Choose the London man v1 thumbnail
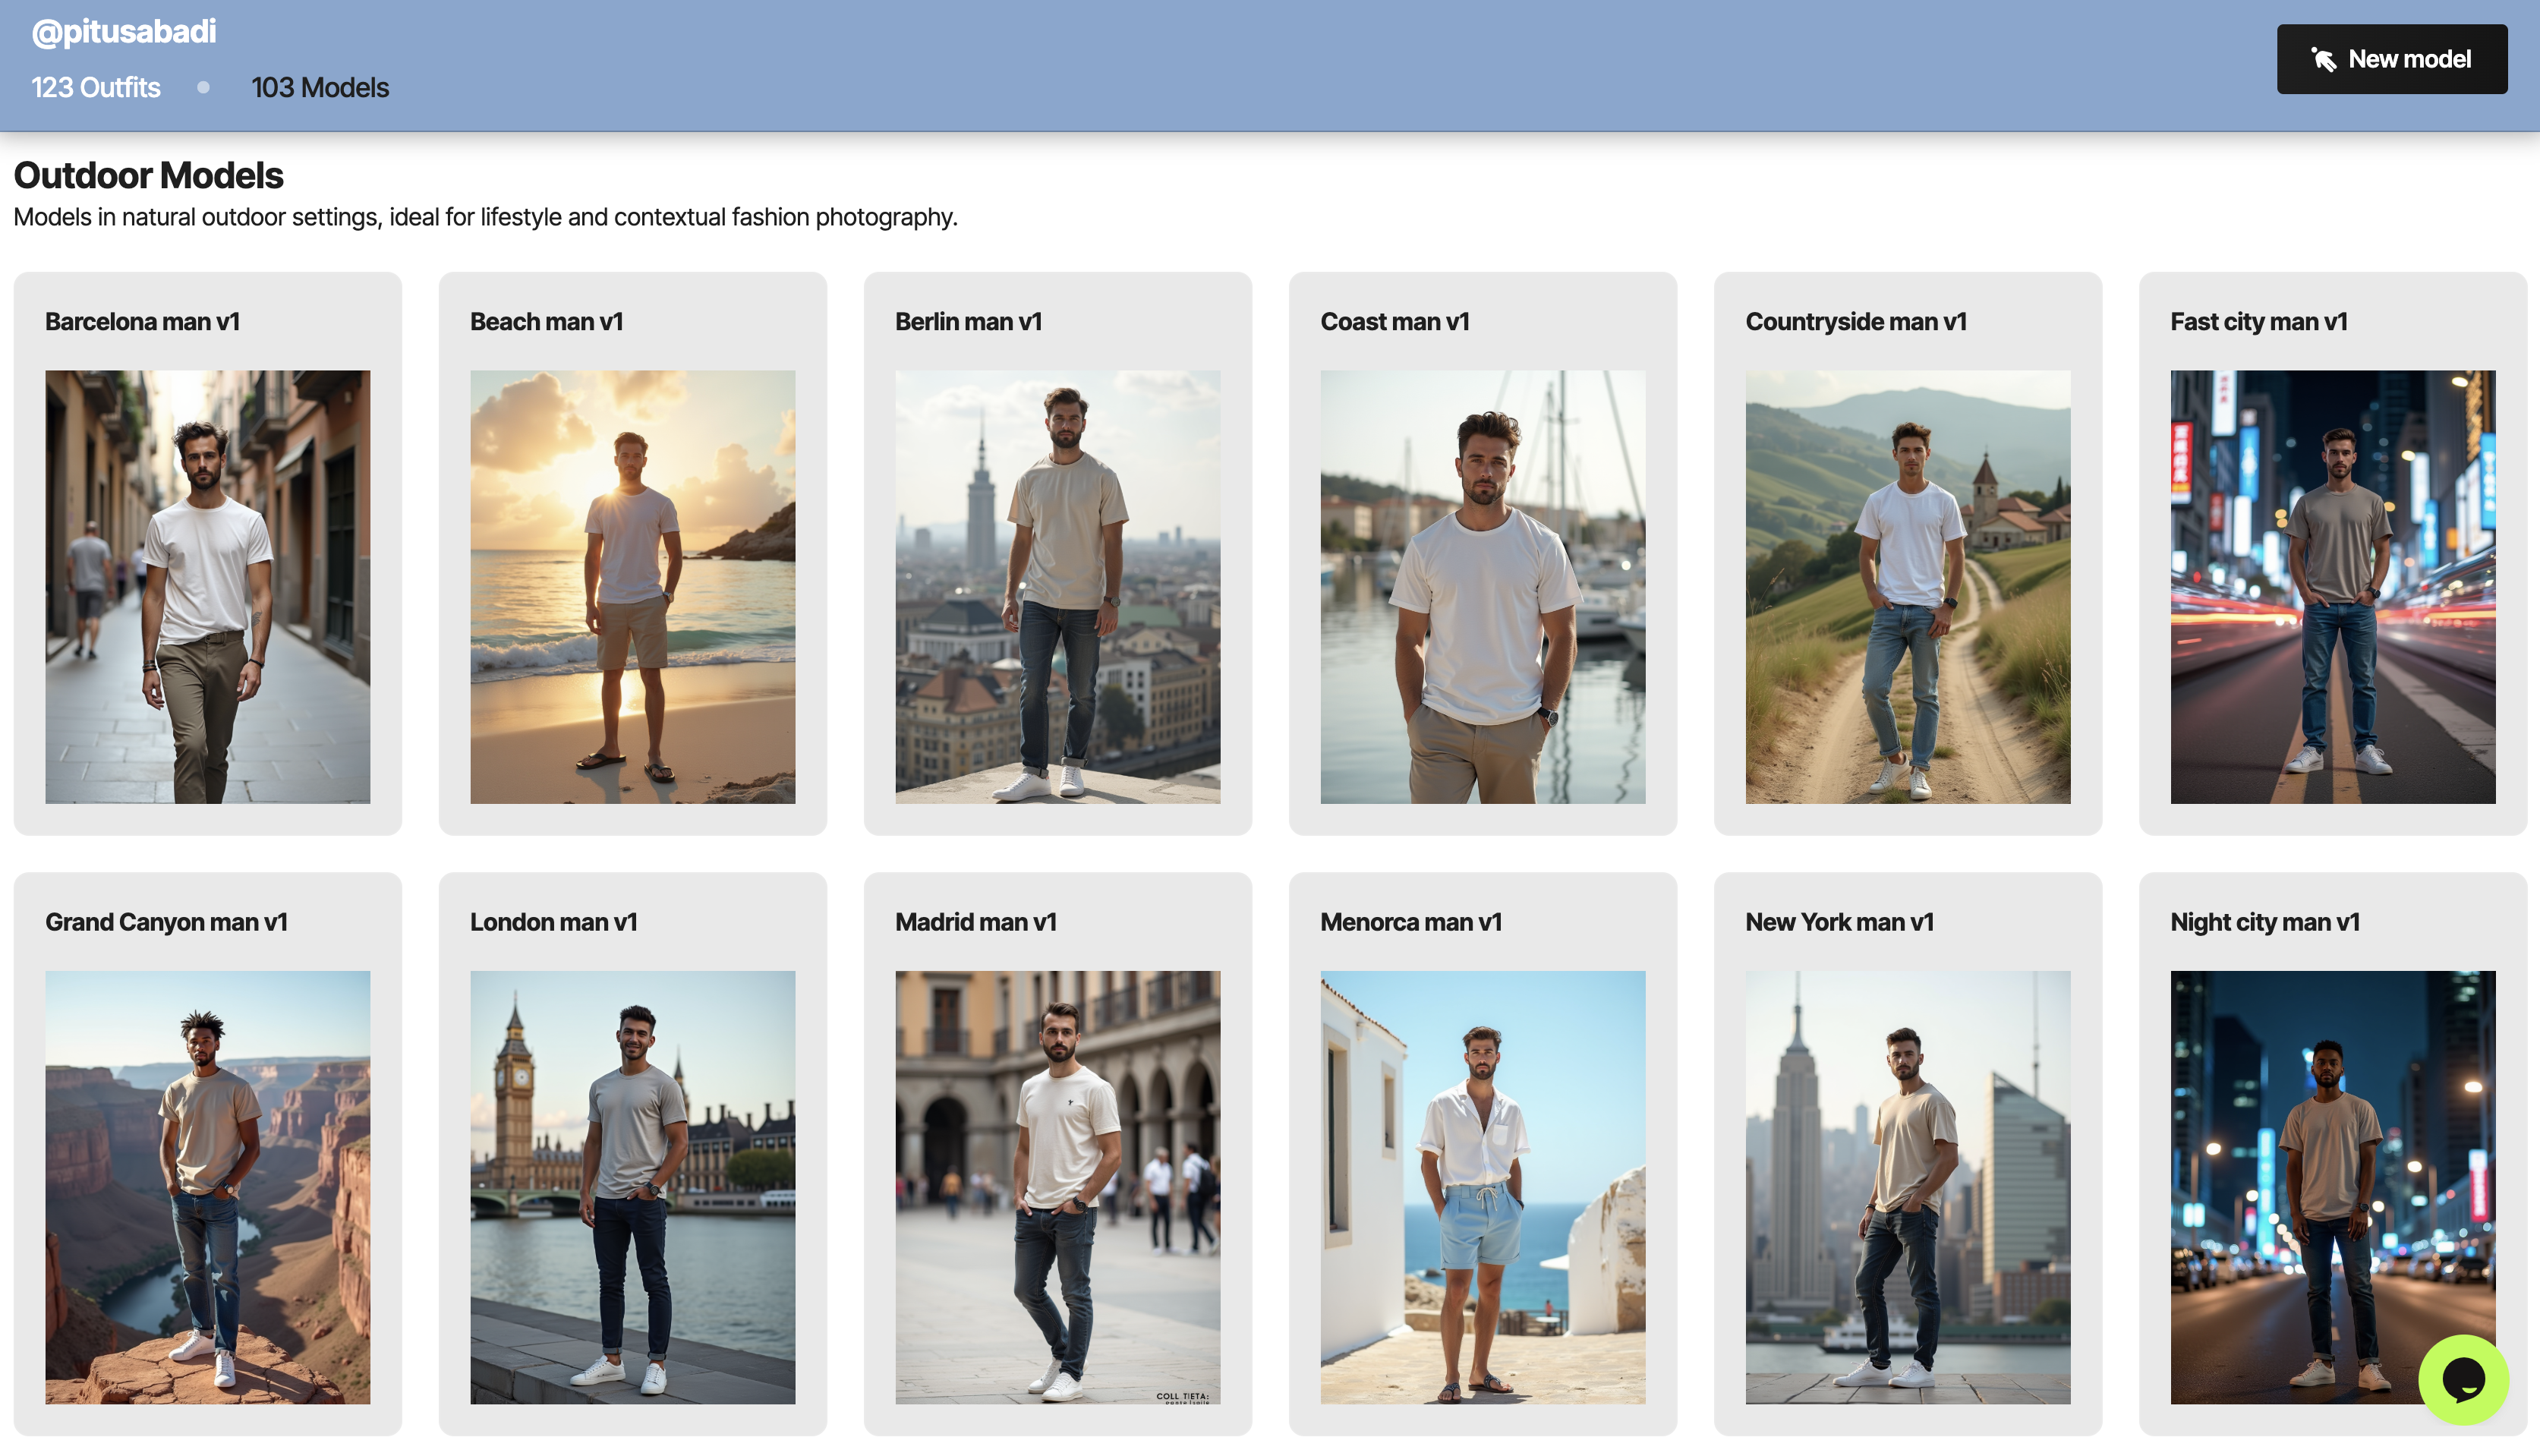Image resolution: width=2540 pixels, height=1456 pixels. pos(633,1187)
